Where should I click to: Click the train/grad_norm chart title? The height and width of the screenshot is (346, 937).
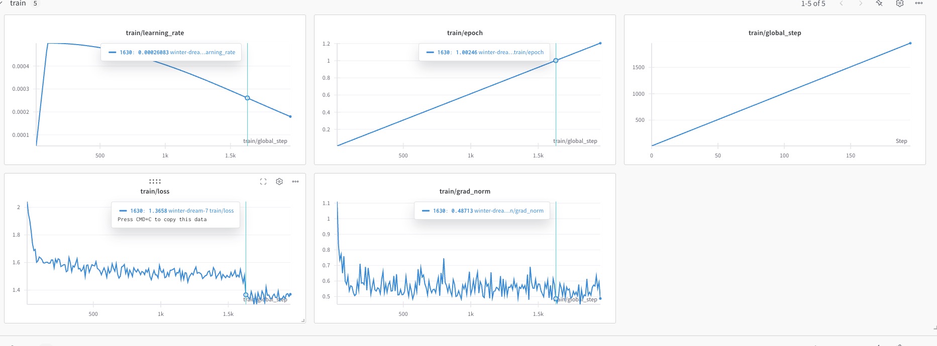click(465, 192)
